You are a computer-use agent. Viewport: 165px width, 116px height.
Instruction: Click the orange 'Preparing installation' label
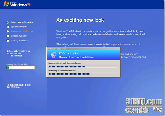[x=22, y=31]
